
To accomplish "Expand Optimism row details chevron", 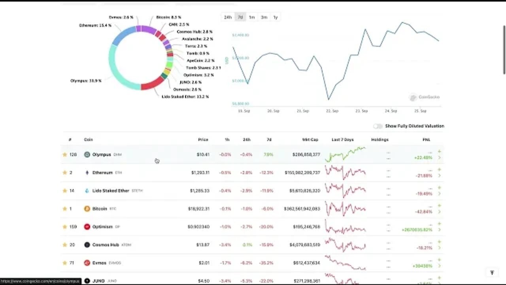I will 439,230.
